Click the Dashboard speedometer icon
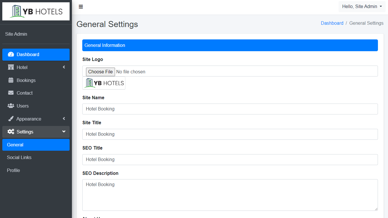This screenshot has width=388, height=218. (x=11, y=54)
